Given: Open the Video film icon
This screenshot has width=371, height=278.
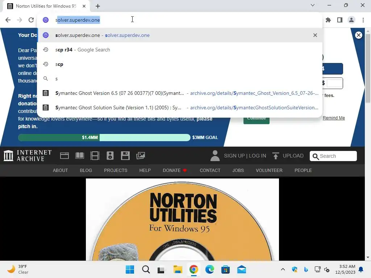Looking at the screenshot, I should pyautogui.click(x=95, y=156).
